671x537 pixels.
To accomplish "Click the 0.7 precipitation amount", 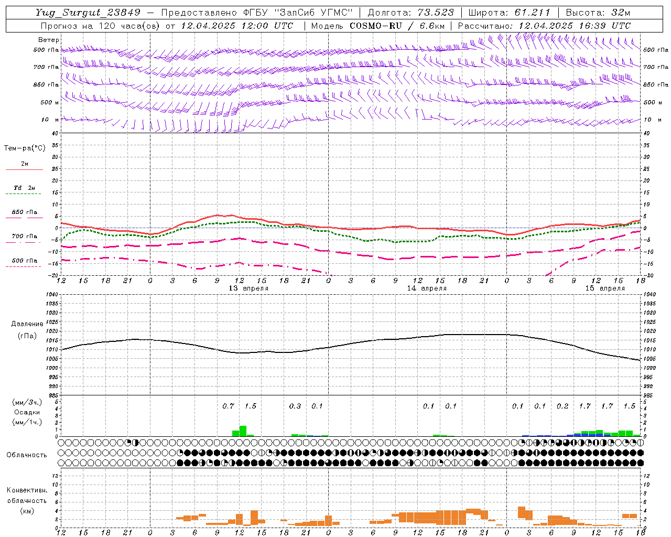I will tap(228, 406).
